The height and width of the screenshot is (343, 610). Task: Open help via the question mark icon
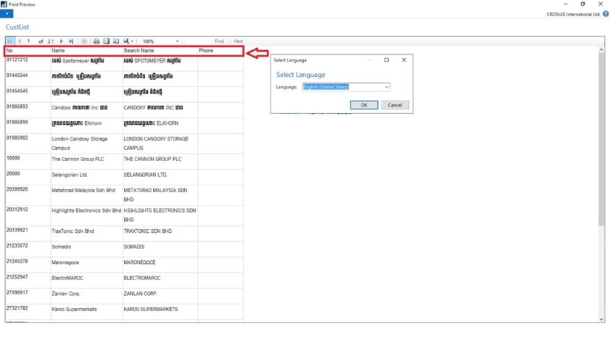coord(604,14)
